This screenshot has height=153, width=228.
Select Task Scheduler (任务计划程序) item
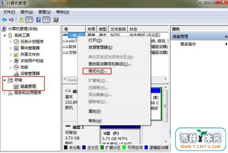point(32,41)
